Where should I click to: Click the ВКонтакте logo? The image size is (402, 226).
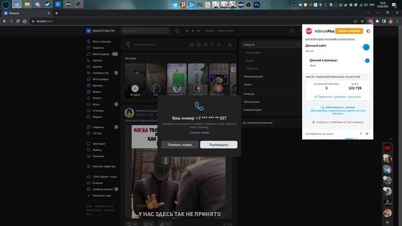pyautogui.click(x=100, y=31)
